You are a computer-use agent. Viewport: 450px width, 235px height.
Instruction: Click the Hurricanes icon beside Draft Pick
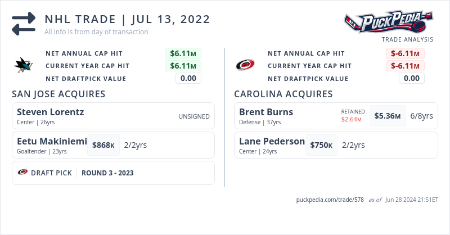(23, 173)
